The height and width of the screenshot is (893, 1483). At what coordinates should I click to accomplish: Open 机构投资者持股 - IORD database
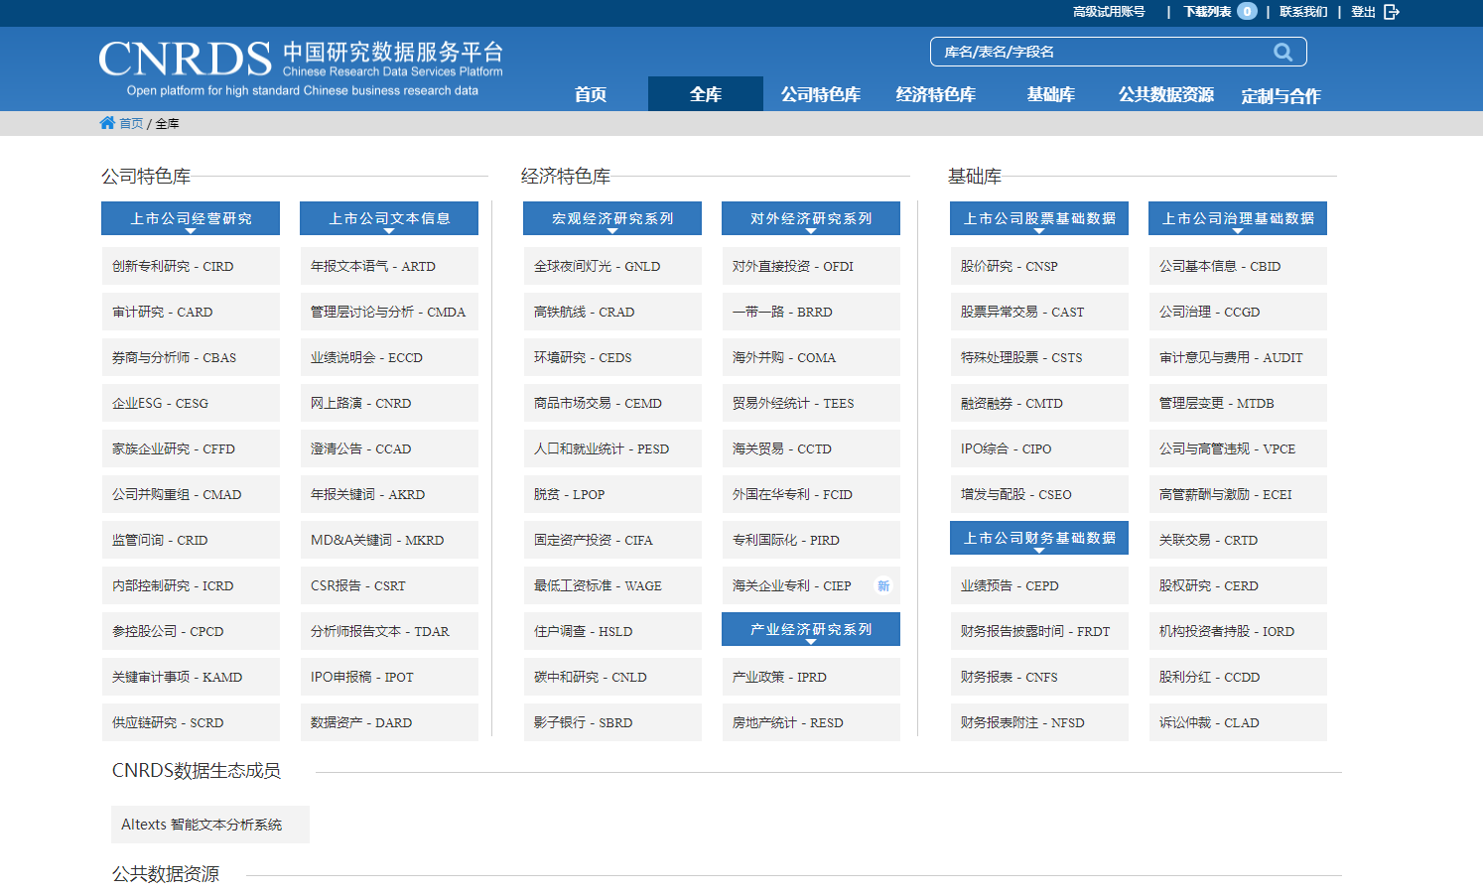click(x=1238, y=631)
